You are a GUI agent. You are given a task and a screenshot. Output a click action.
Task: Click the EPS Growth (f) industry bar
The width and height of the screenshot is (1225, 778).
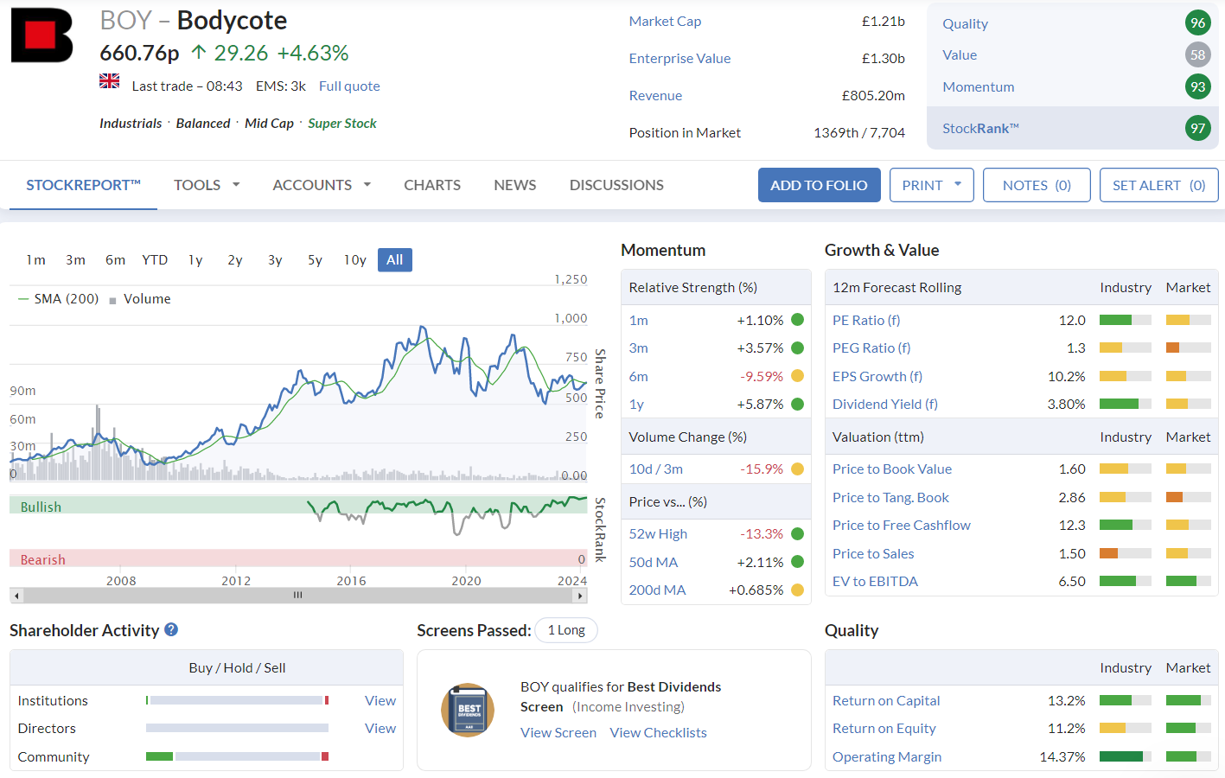pos(1126,376)
